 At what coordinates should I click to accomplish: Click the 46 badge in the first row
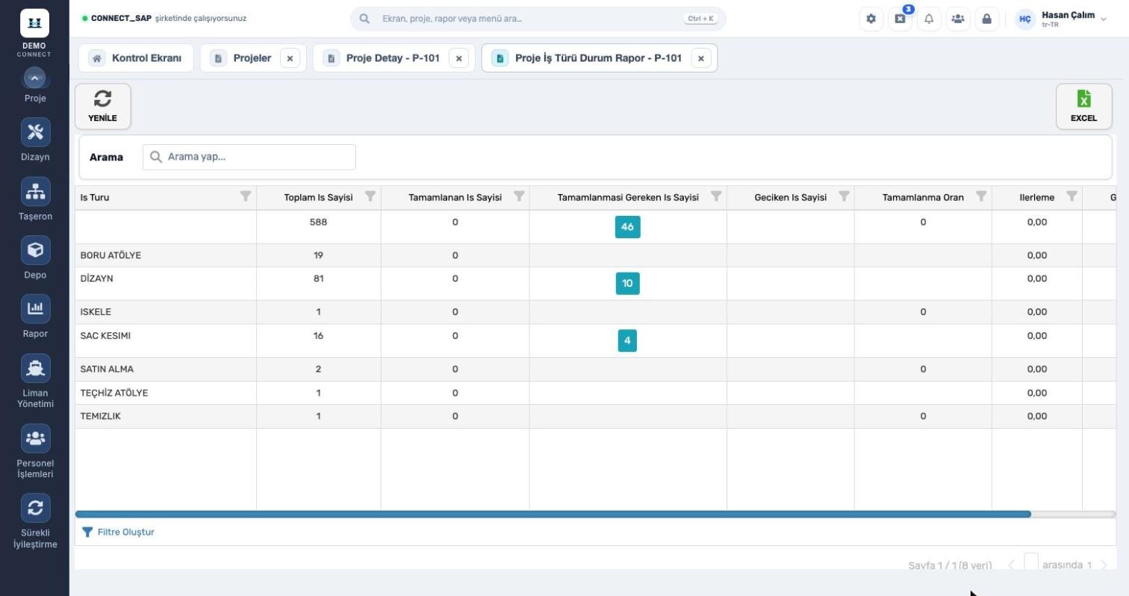coord(627,227)
